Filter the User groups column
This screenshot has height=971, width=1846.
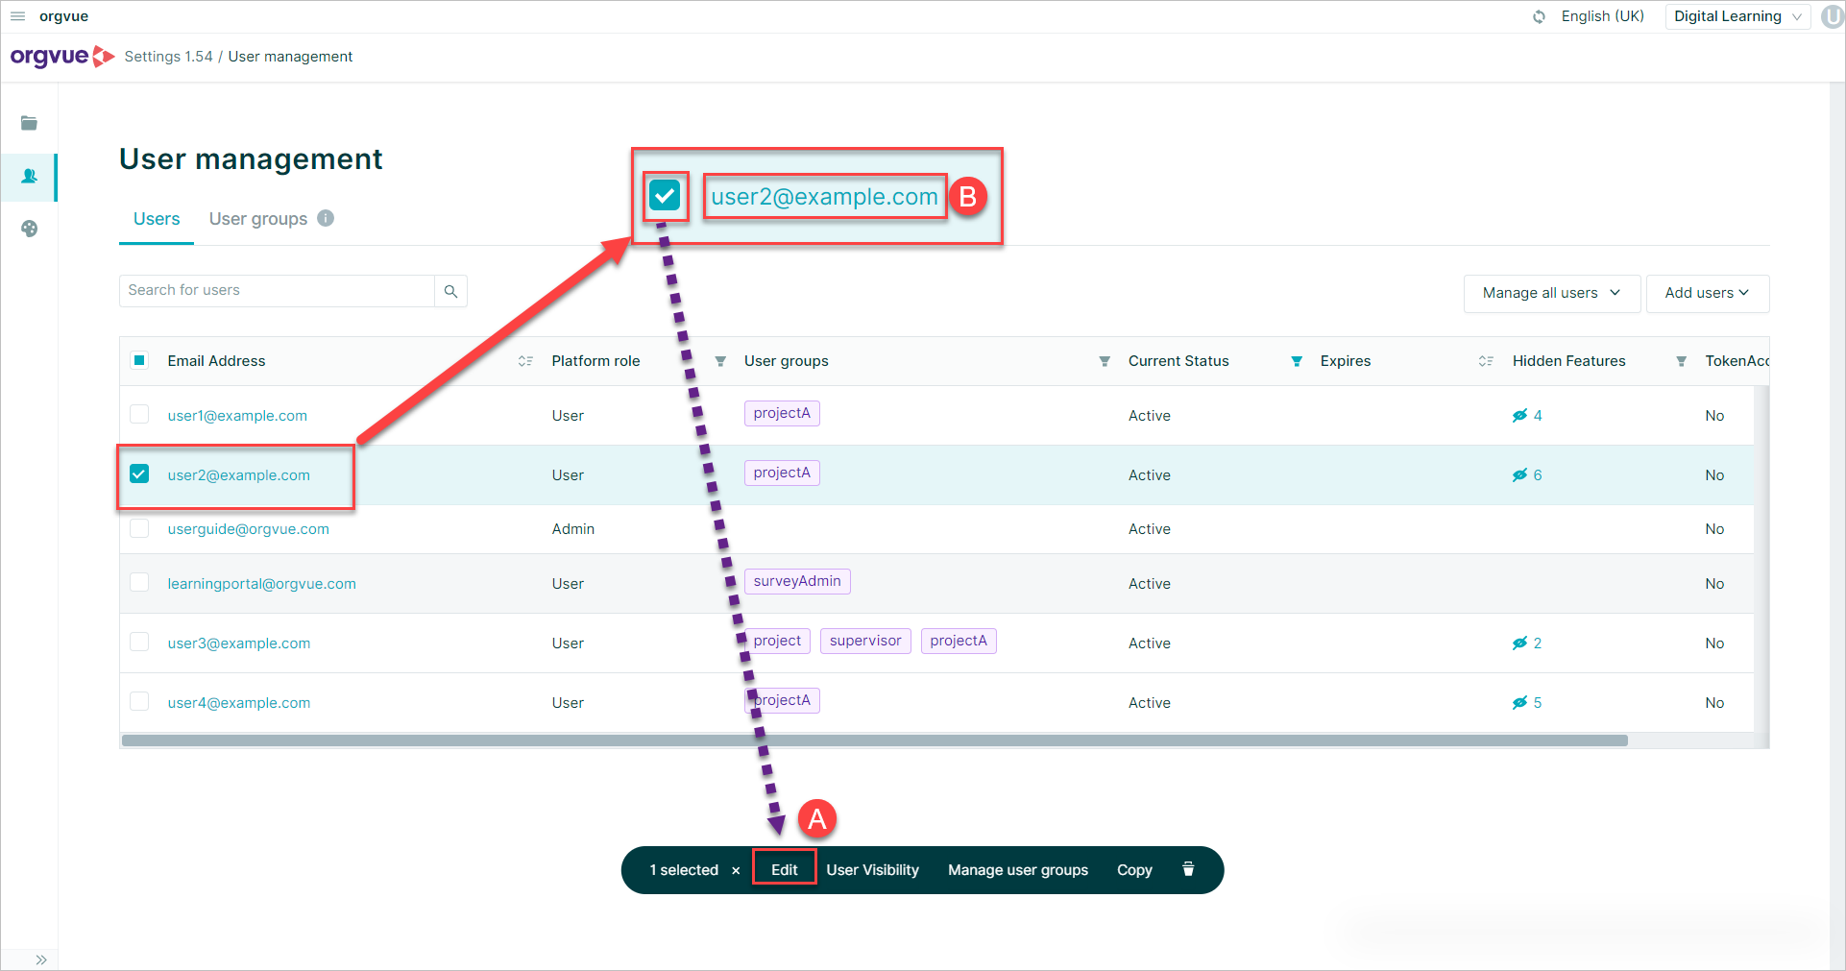(1105, 361)
